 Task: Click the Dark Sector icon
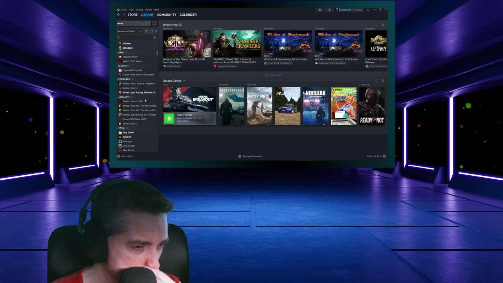point(120,146)
